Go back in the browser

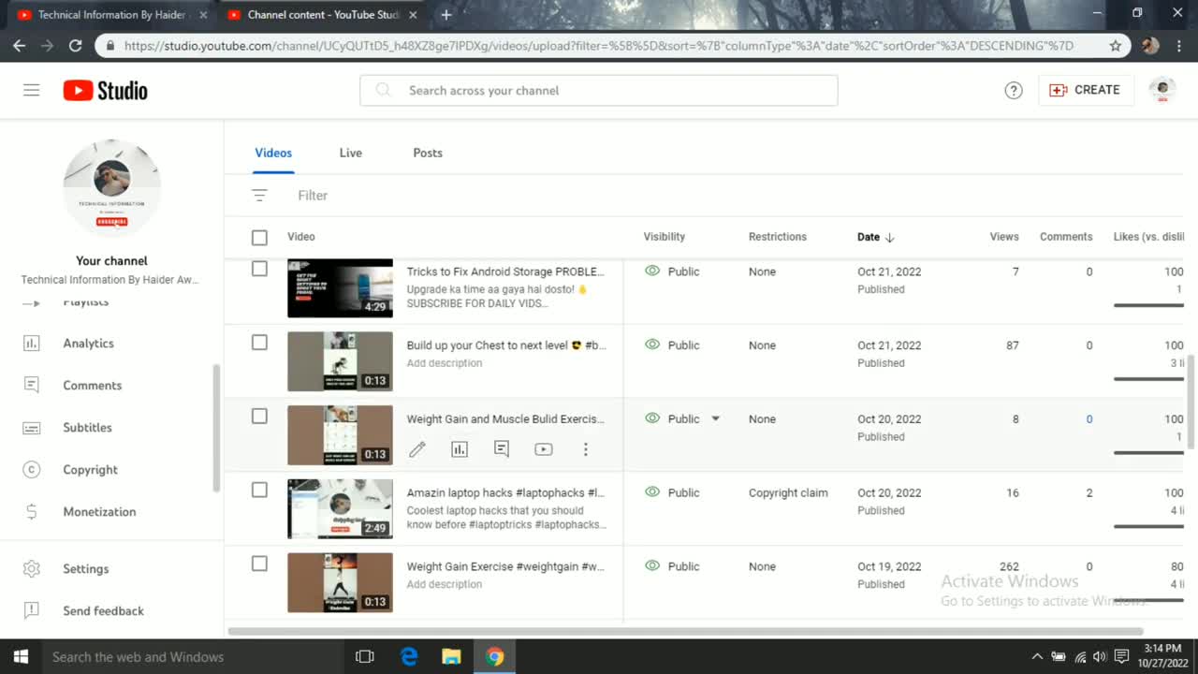(x=19, y=45)
